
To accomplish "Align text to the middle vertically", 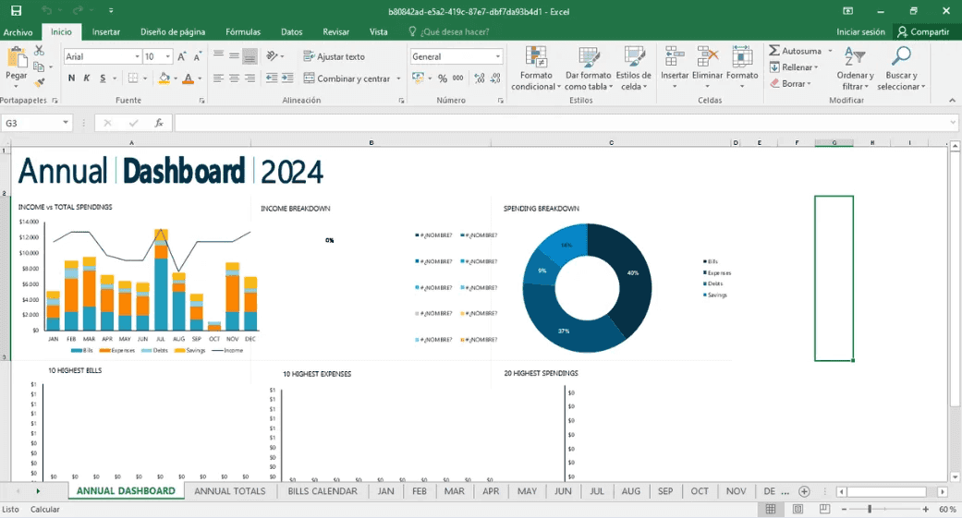I will coord(234,55).
